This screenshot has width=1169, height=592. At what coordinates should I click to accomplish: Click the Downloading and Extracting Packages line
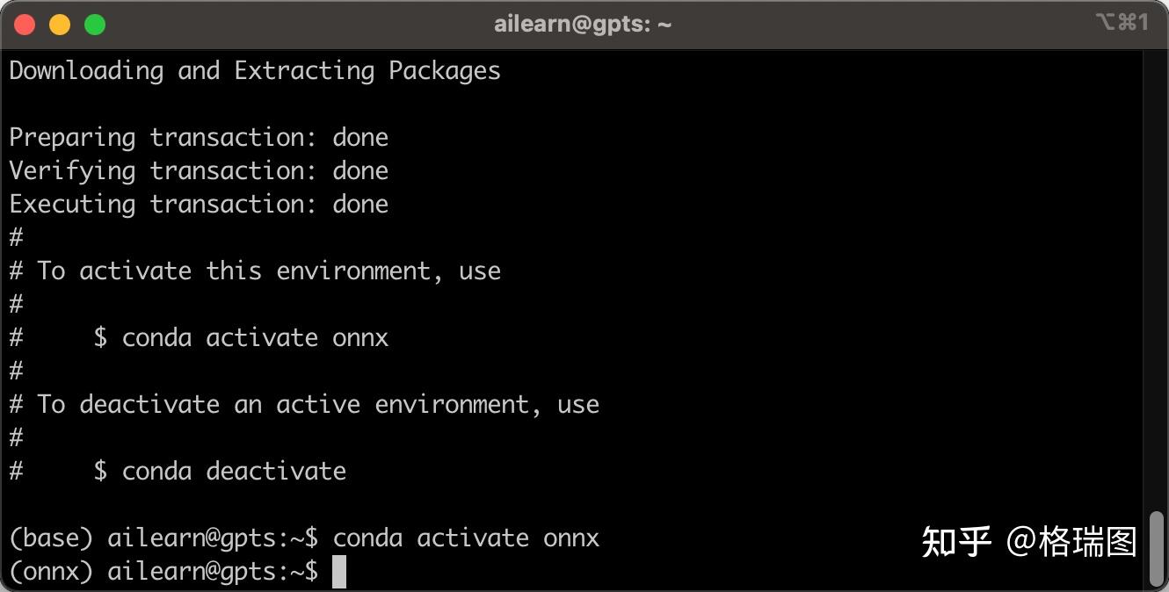point(255,71)
